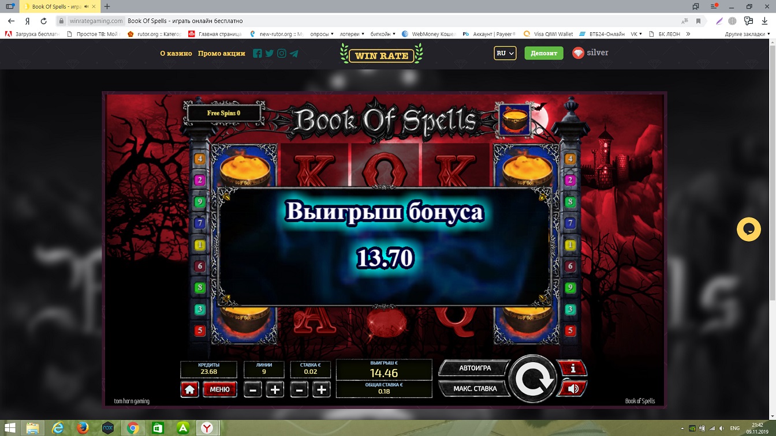The image size is (776, 436).
Task: Visit the casino Facebook page
Action: pos(258,53)
